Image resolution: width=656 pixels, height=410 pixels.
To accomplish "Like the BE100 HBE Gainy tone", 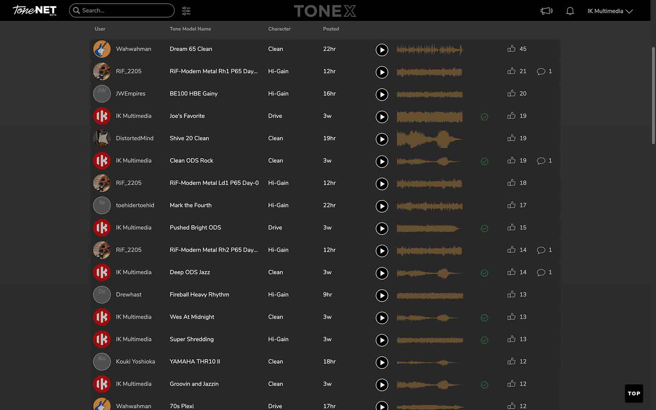I will [x=511, y=93].
